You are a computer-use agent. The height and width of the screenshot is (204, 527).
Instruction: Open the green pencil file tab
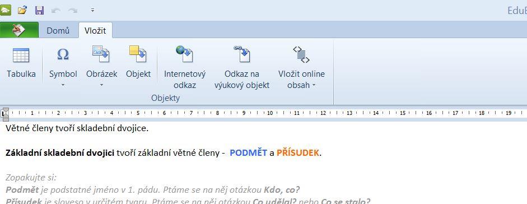point(19,30)
